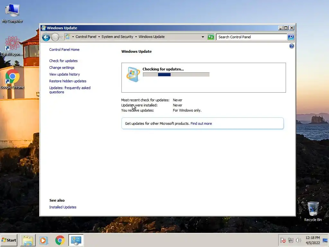Viewport: 329px width, 247px height.
Task: Click the search magnifier icon
Action: tap(290, 37)
